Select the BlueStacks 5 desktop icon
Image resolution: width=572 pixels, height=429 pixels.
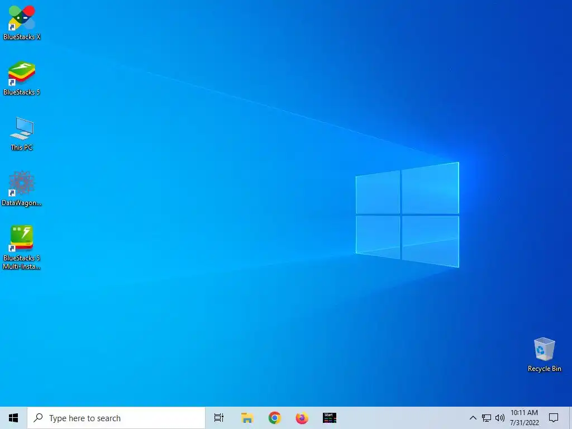click(22, 78)
